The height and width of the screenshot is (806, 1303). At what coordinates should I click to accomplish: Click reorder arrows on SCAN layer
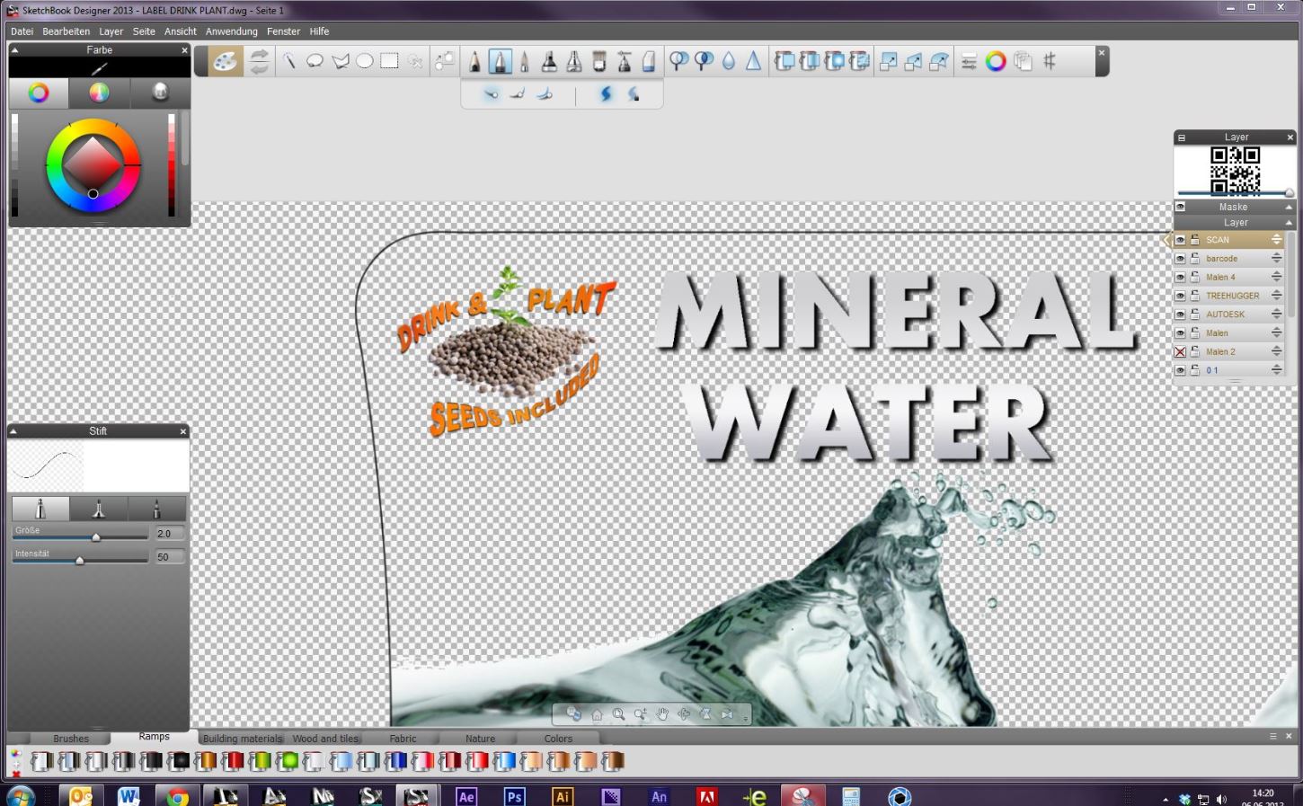[1276, 240]
